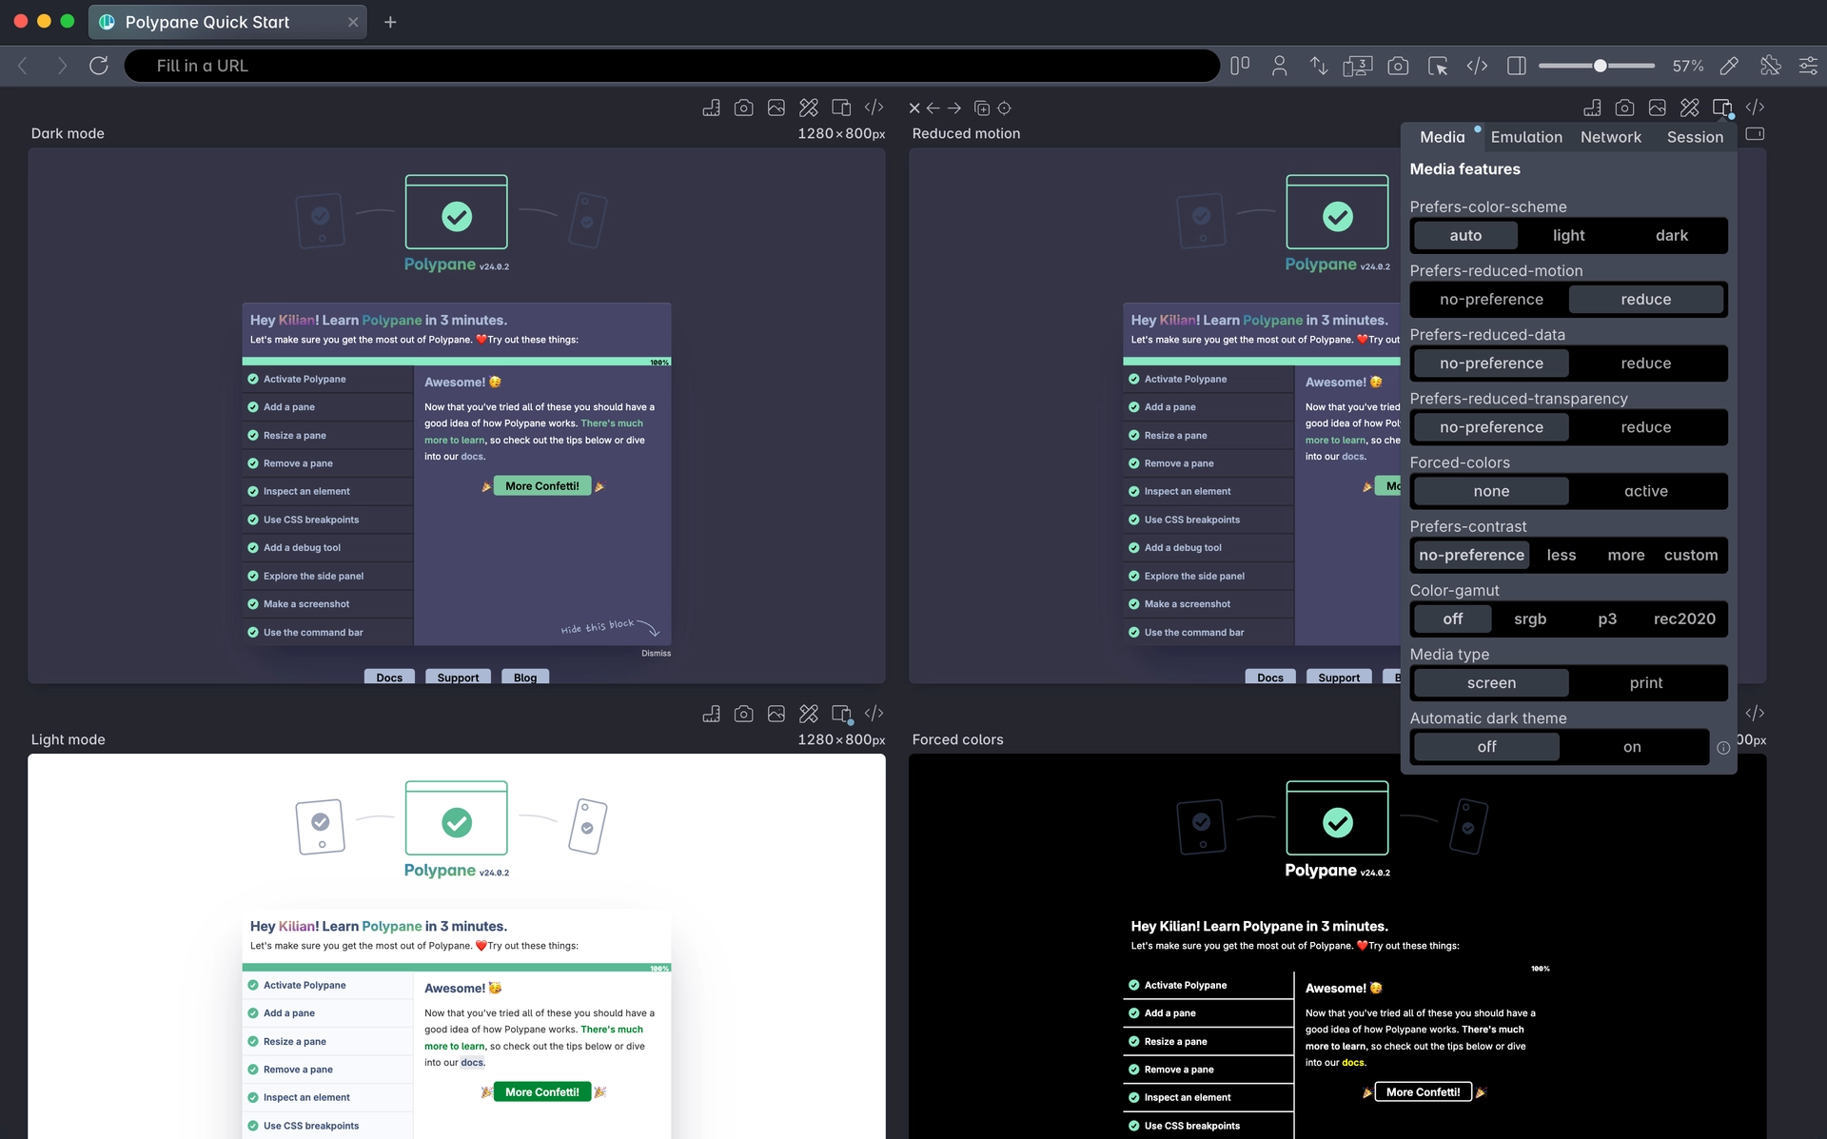1827x1139 pixels.
Task: Set prefers-reduced-motion to no-preference
Action: coord(1490,299)
